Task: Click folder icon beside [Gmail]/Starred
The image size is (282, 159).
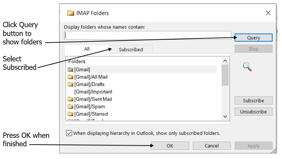Action: [x=70, y=114]
